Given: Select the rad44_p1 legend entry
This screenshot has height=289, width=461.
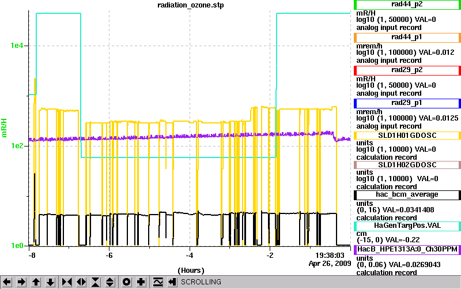Looking at the screenshot, I should (407, 37).
